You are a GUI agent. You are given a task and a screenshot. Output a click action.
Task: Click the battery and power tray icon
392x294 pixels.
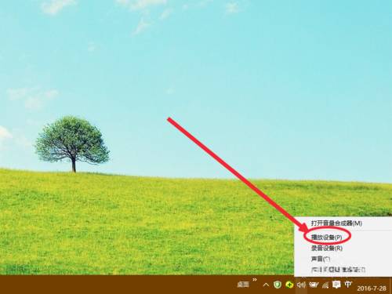pos(314,285)
